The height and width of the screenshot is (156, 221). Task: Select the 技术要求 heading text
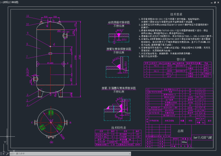[176, 14]
